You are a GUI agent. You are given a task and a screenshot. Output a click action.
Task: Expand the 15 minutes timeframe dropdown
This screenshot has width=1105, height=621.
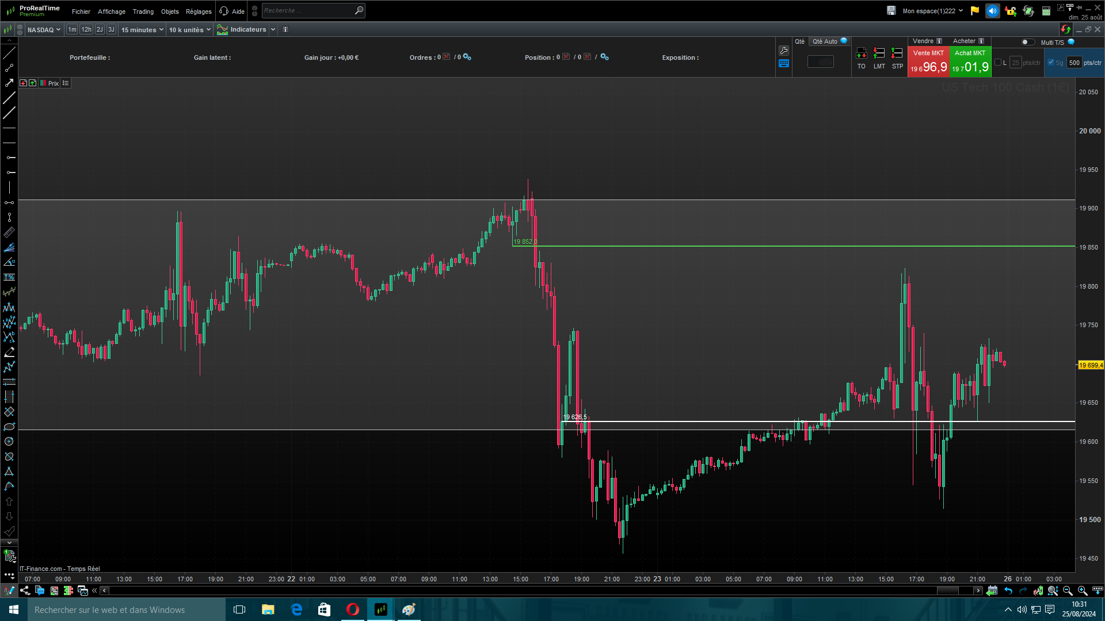coord(142,30)
